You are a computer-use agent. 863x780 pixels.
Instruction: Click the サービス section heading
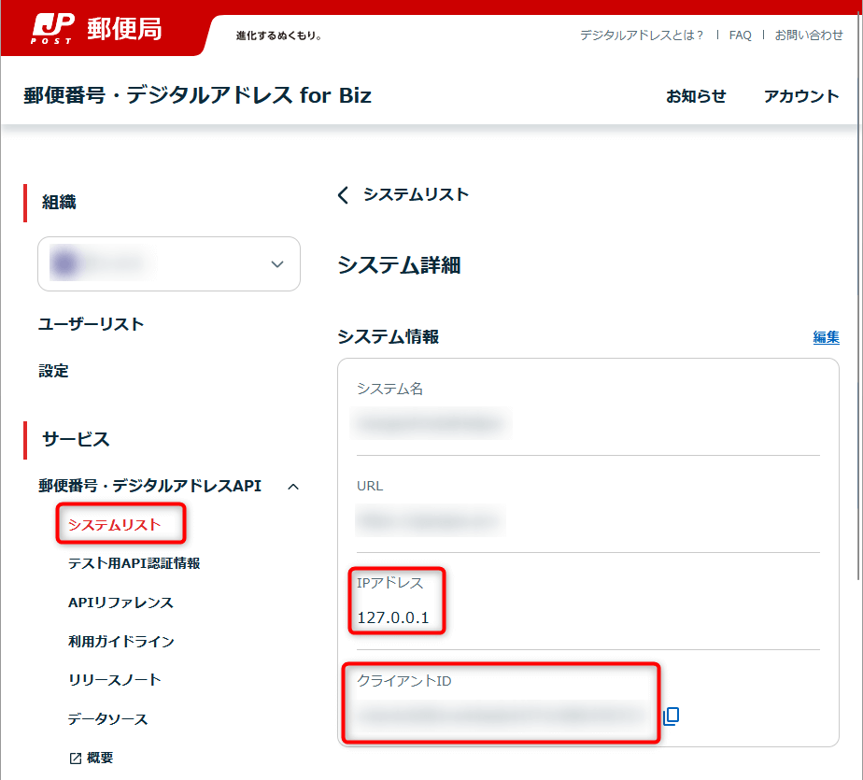[x=76, y=440]
